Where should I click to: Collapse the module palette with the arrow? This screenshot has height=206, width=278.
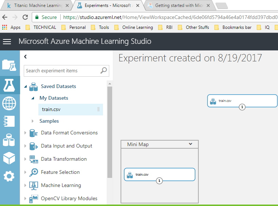point(26,57)
